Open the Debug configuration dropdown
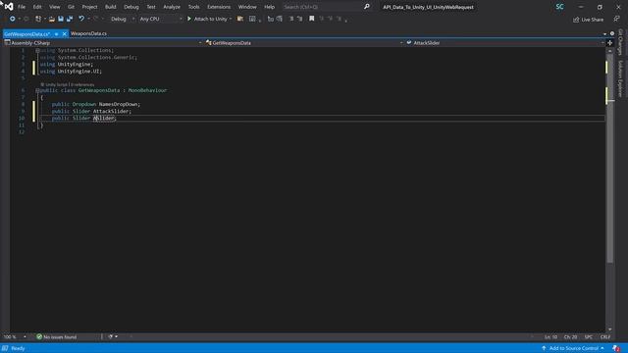 pyautogui.click(x=122, y=19)
